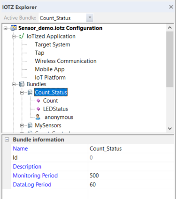Select the LEDStatus variable
The image size is (176, 199).
click(55, 109)
